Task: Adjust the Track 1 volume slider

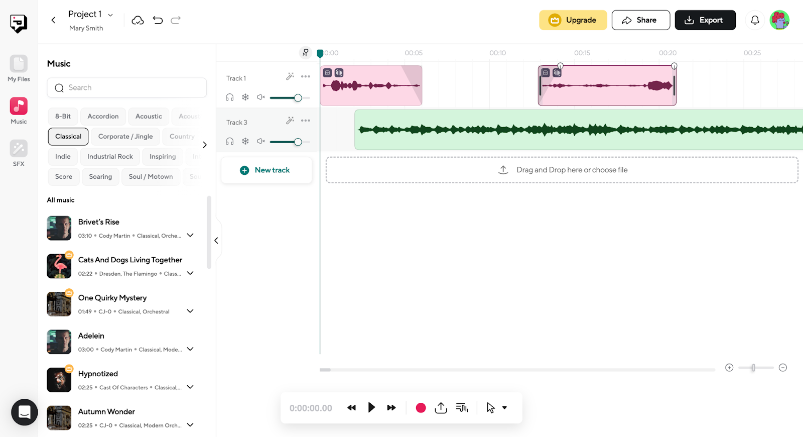Action: click(290, 97)
